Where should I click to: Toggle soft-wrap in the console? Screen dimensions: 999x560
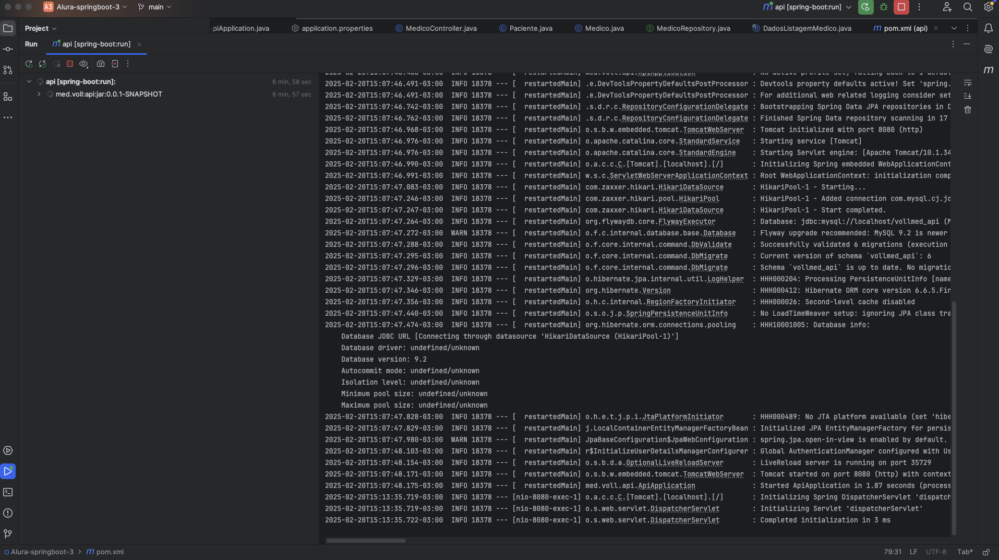tap(968, 83)
